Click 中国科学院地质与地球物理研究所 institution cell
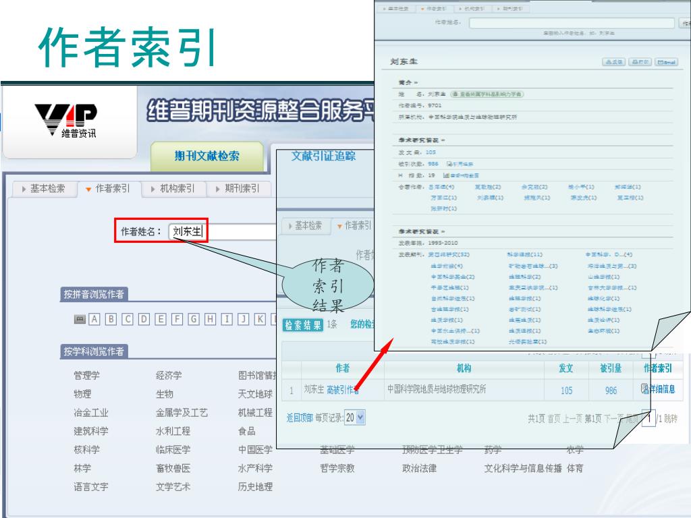Screen dimensions: 691x518 pyautogui.click(x=437, y=389)
